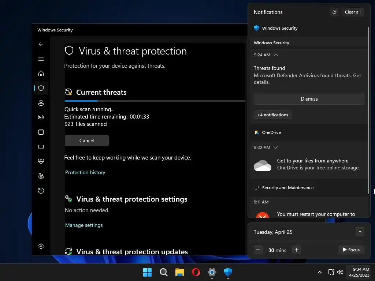Switch to Windows Security taskbar icon

[228, 272]
